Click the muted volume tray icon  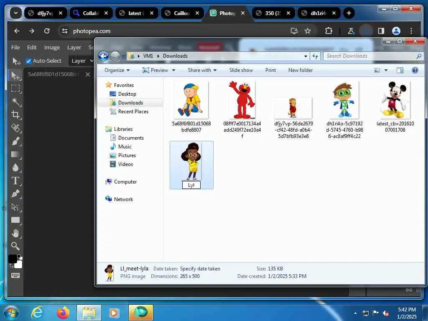pyautogui.click(x=386, y=313)
